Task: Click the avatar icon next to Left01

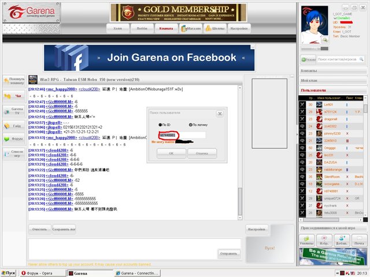Action: tap(319, 104)
